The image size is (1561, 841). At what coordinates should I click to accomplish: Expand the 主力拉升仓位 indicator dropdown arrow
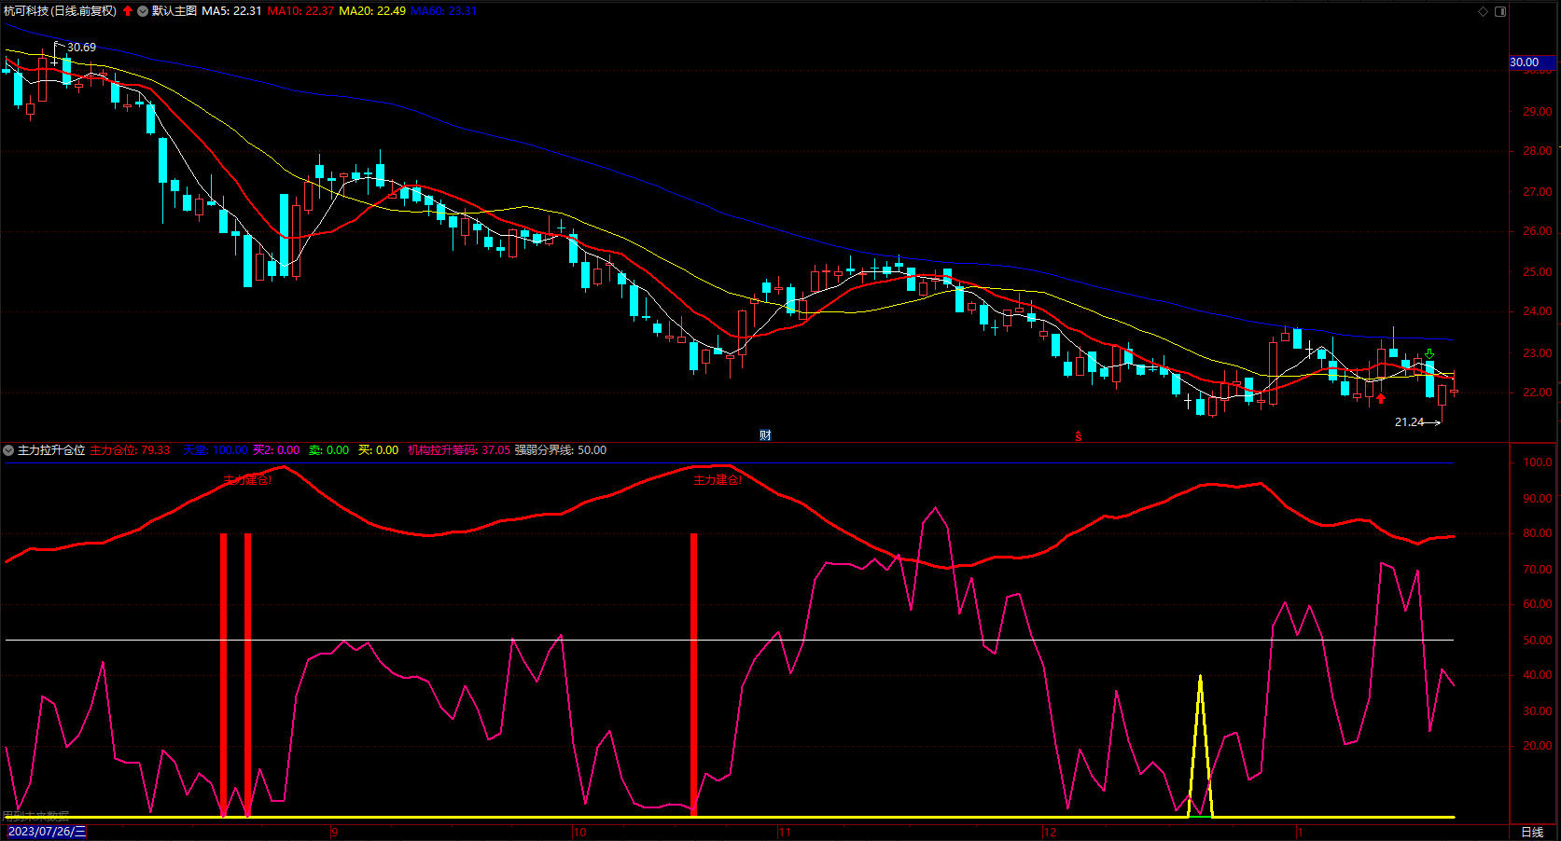[8, 450]
